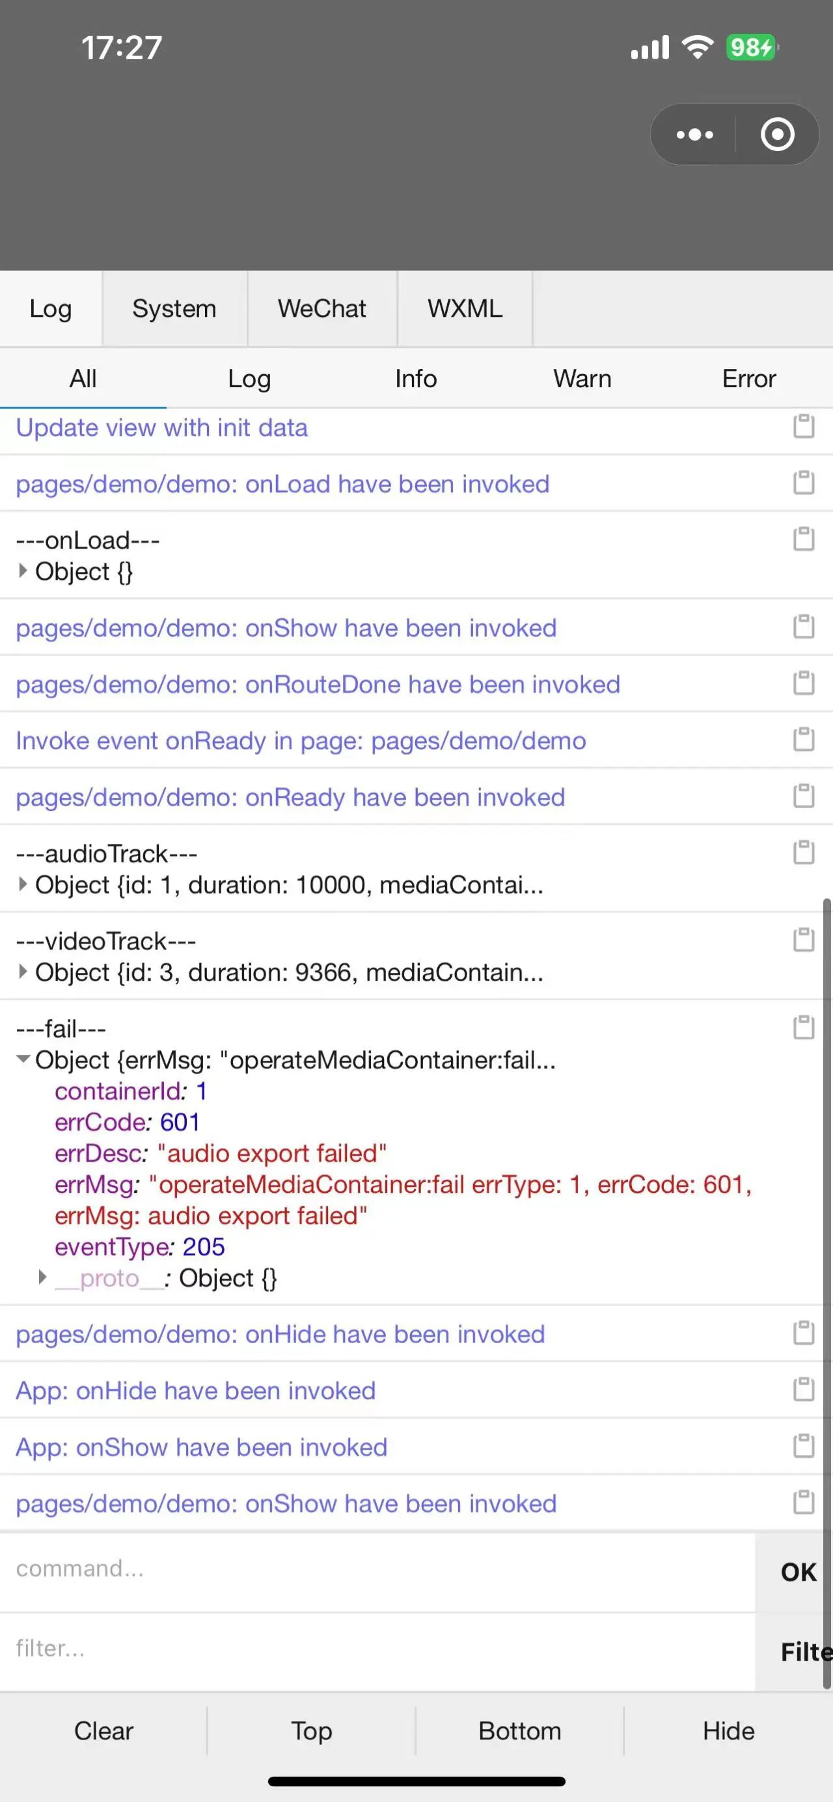Filter logs by Error level

point(748,379)
